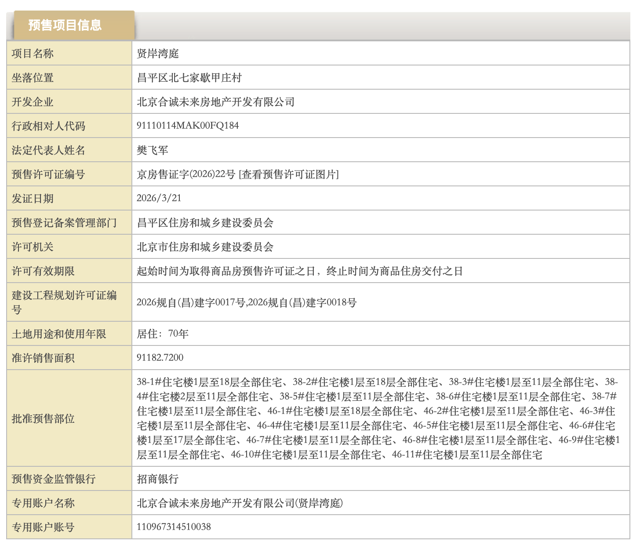Screen dimensions: 640x545
Task: Click the 专用账户名称 account name value
Action: (x=240, y=503)
